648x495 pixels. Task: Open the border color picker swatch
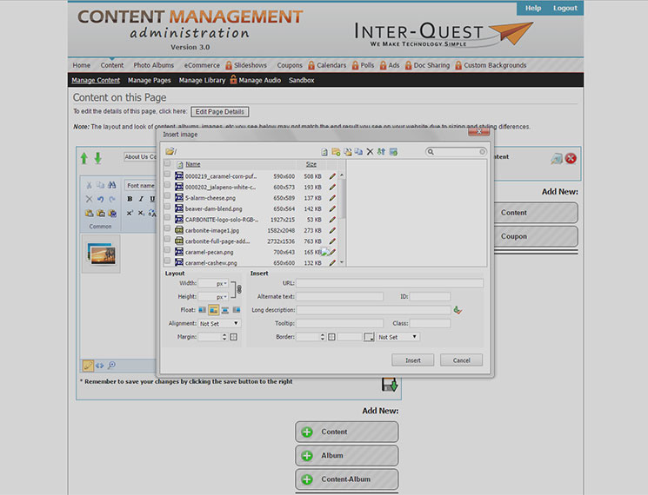click(369, 337)
